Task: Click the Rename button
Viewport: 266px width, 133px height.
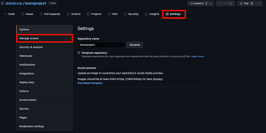Action: coord(135,45)
